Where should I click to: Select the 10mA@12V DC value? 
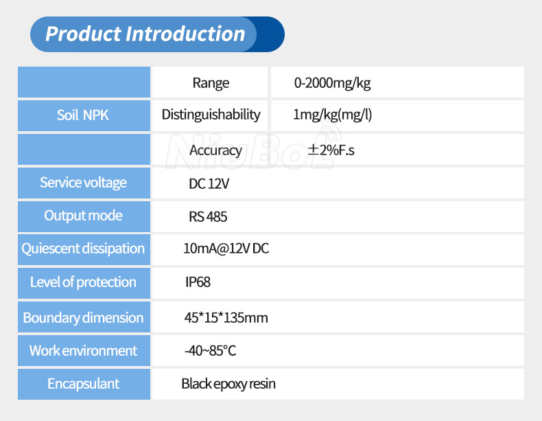click(226, 249)
